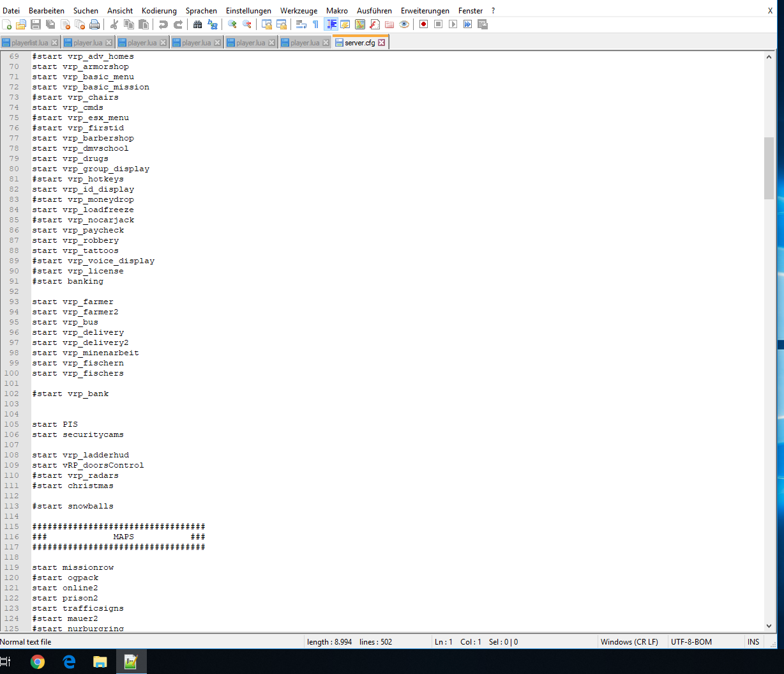Open the question mark help menu
Viewport: 784px width, 674px height.
tap(493, 10)
